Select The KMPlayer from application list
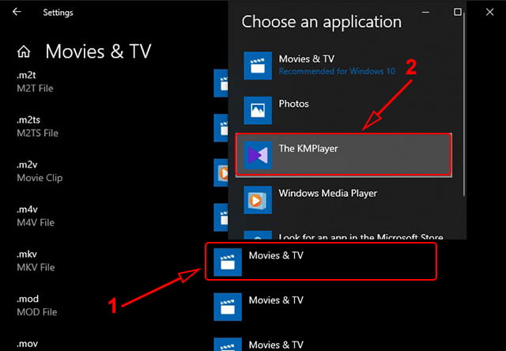 [344, 155]
